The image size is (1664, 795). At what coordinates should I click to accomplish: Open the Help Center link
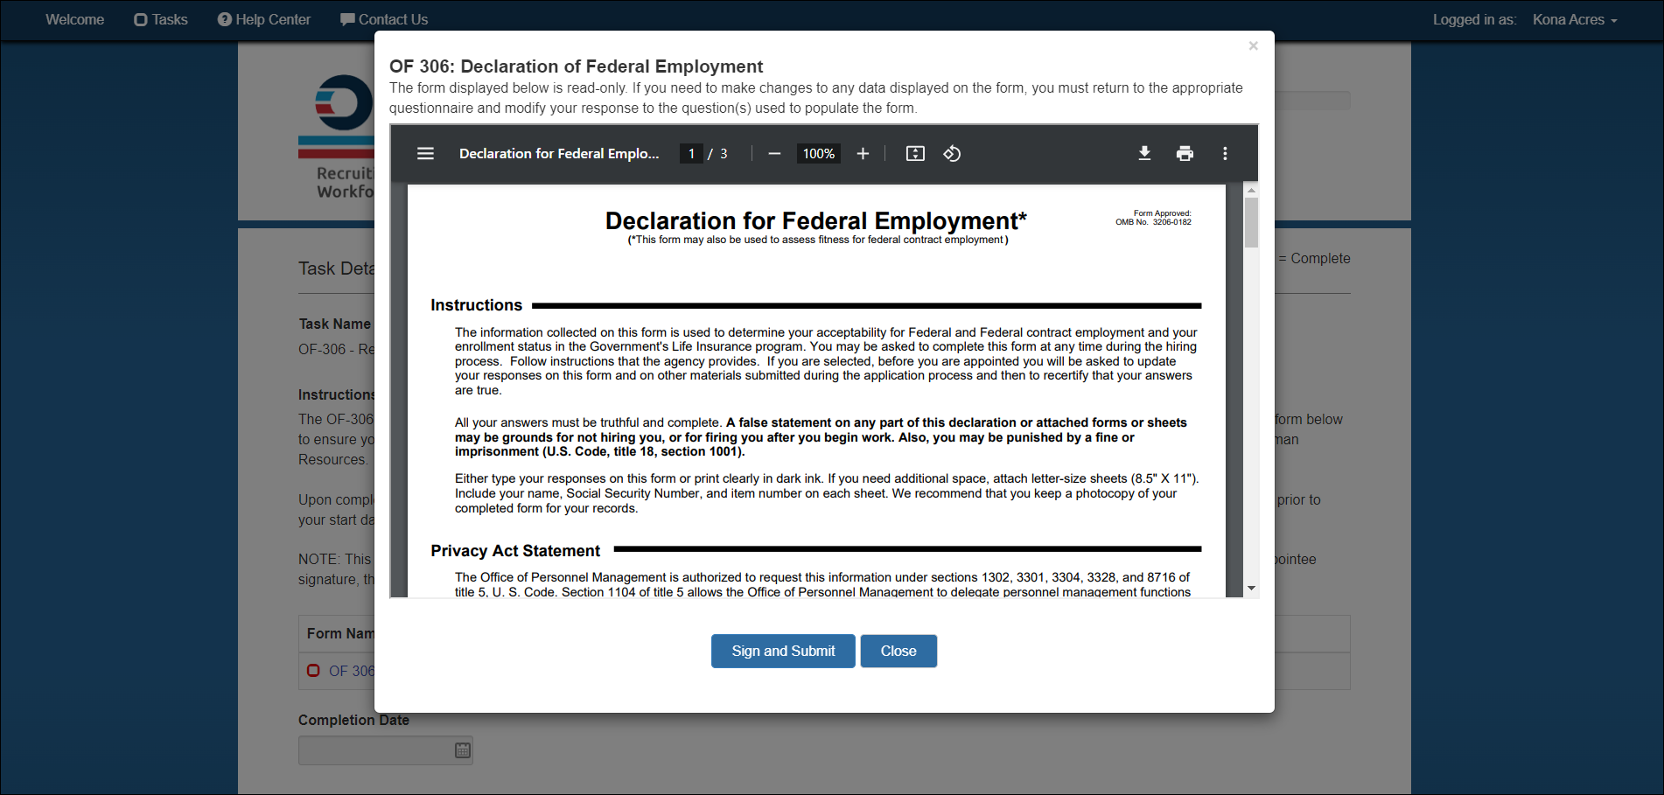coord(264,19)
